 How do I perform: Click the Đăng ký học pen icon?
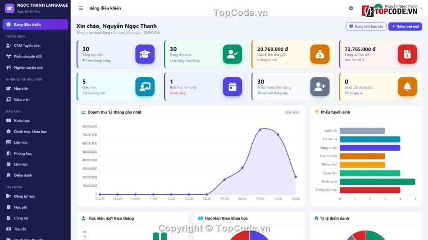[9, 196]
